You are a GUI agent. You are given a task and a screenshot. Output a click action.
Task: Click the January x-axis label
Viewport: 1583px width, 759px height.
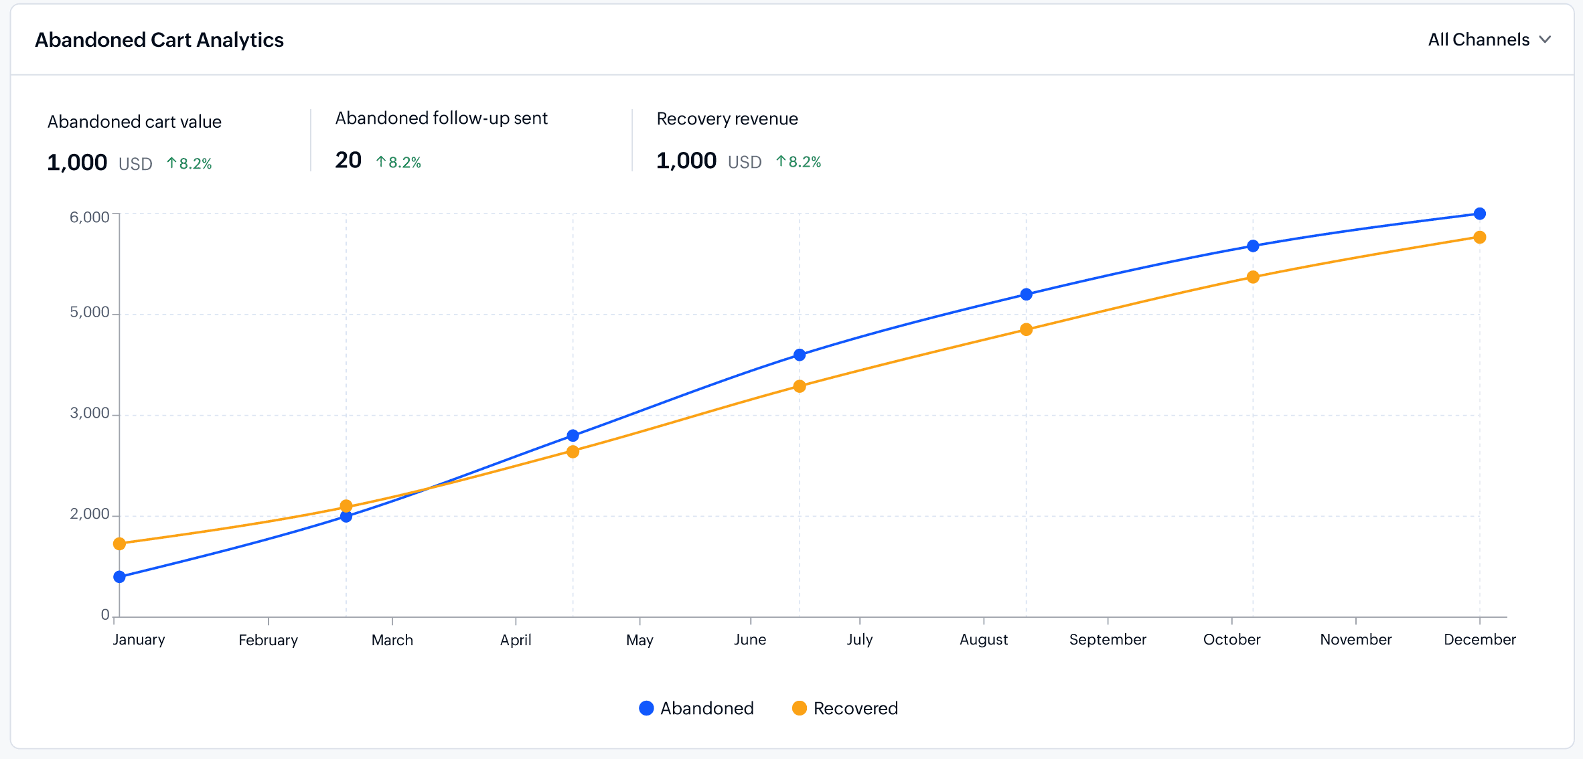point(139,640)
